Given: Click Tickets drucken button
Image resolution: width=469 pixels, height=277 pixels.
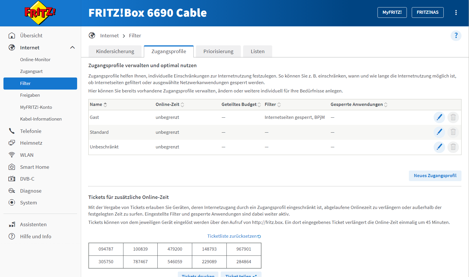Looking at the screenshot, I should (198, 275).
